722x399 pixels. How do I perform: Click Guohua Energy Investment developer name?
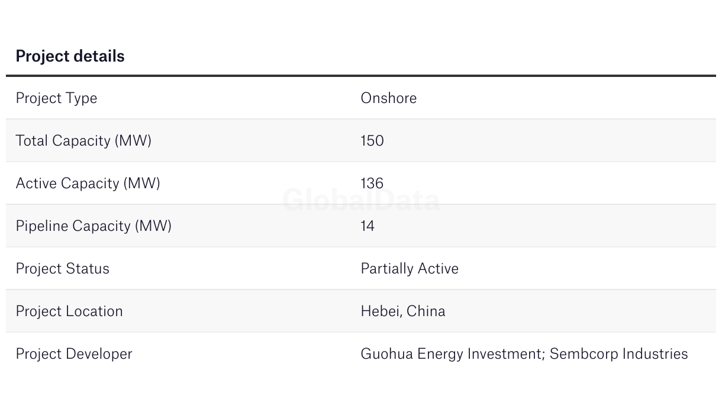(452, 354)
